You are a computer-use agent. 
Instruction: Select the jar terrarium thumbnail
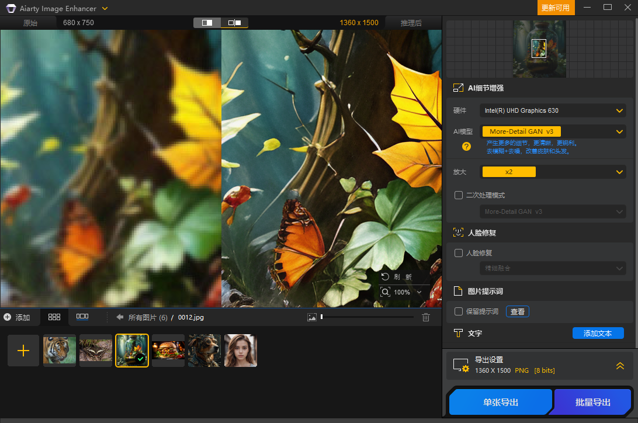pyautogui.click(x=132, y=350)
